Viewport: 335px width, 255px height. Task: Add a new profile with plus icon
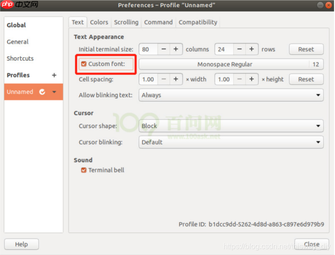(54, 75)
